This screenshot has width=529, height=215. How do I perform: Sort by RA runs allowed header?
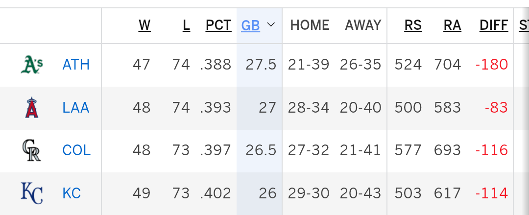(452, 25)
